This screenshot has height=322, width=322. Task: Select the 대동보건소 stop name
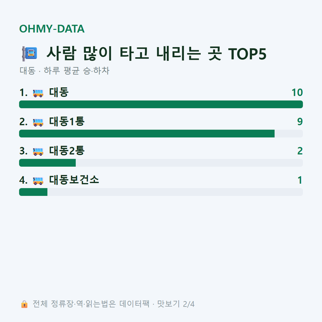click(x=74, y=180)
